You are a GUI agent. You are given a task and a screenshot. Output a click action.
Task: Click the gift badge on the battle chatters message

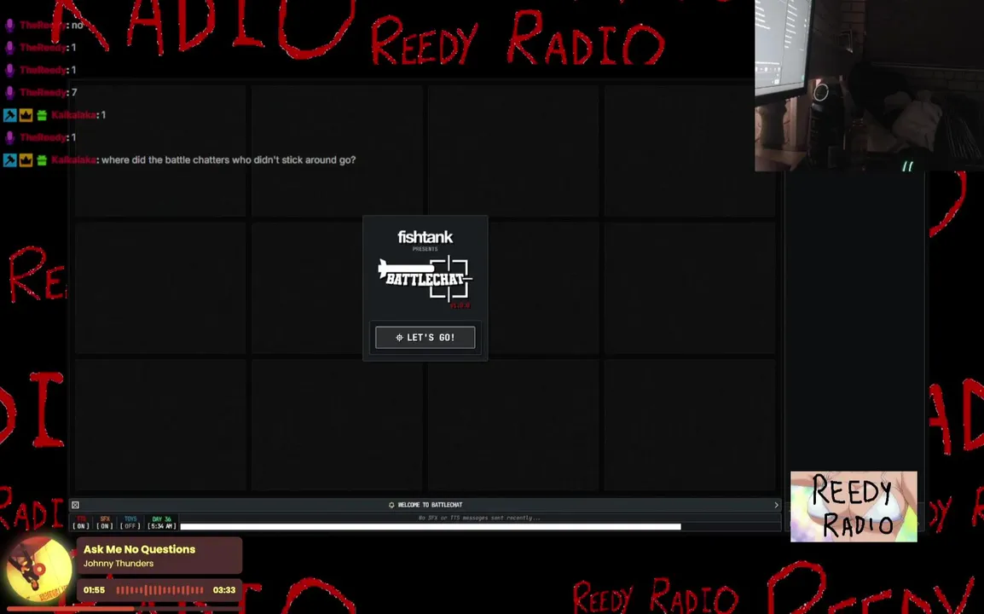42,160
